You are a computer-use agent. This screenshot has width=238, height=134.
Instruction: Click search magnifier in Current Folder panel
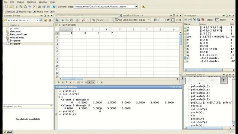click(41, 20)
